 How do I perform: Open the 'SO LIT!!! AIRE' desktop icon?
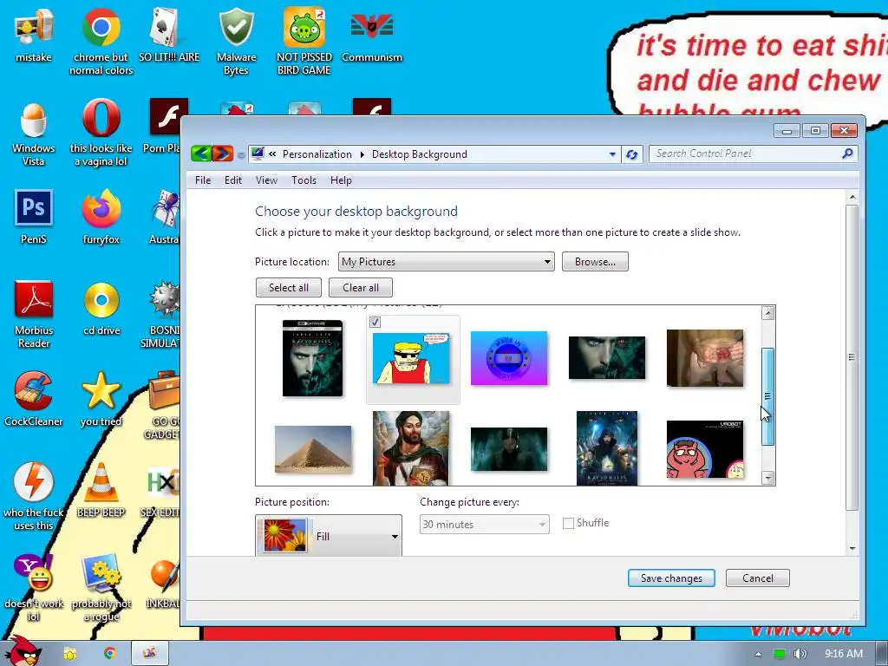point(169,35)
